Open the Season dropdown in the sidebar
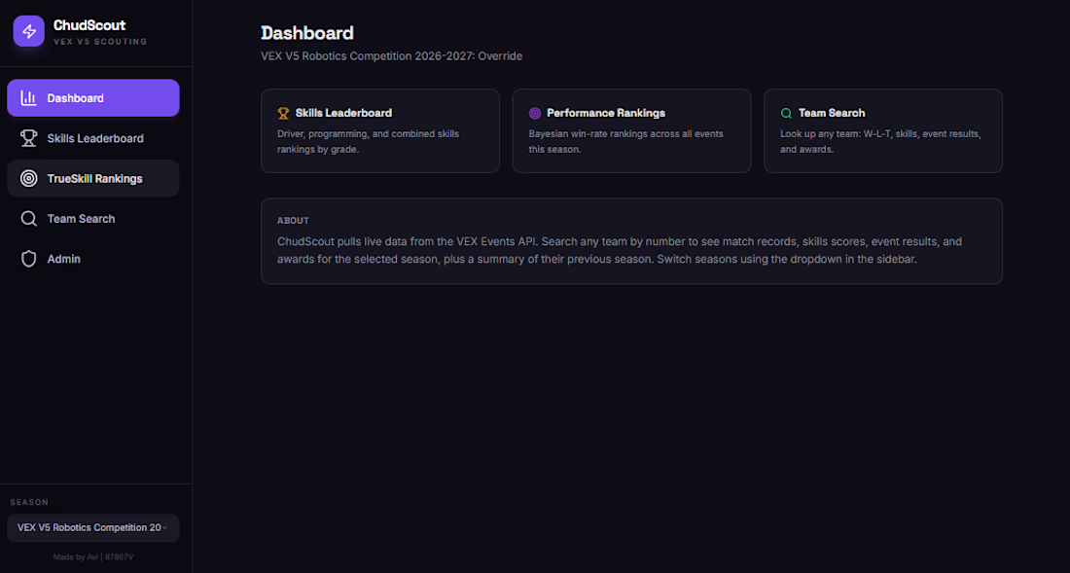1070x573 pixels. click(x=93, y=528)
